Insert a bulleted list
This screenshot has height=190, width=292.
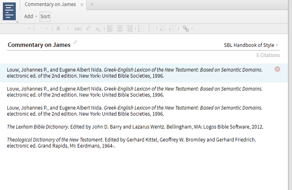pyautogui.click(x=141, y=29)
